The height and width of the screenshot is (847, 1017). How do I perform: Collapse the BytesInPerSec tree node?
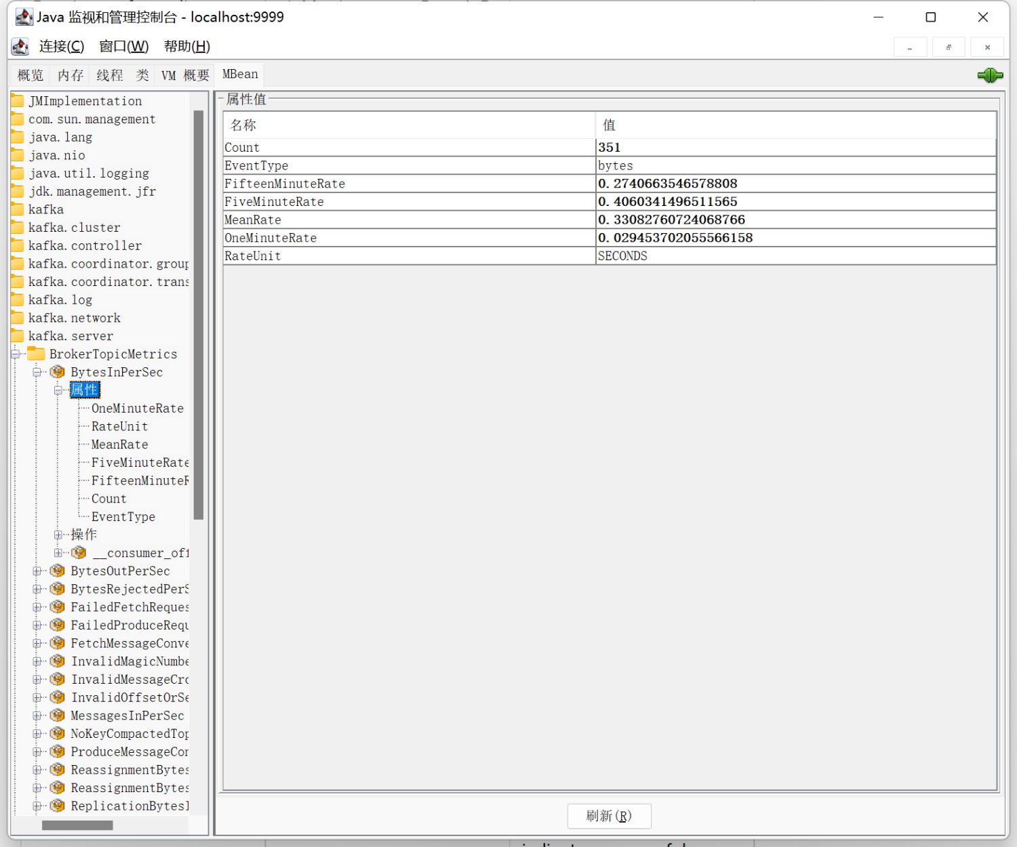point(37,372)
